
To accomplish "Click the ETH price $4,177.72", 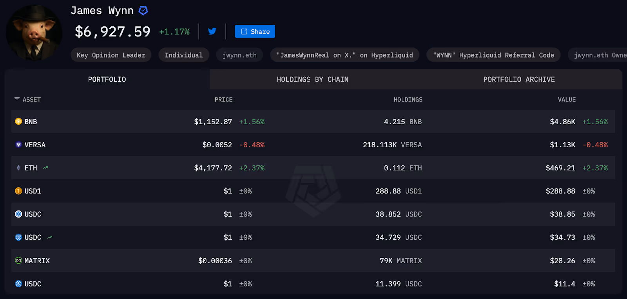I will coord(213,168).
